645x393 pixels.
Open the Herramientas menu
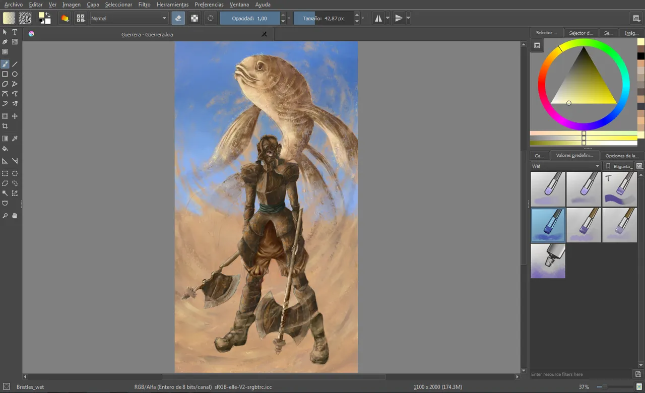(172, 5)
